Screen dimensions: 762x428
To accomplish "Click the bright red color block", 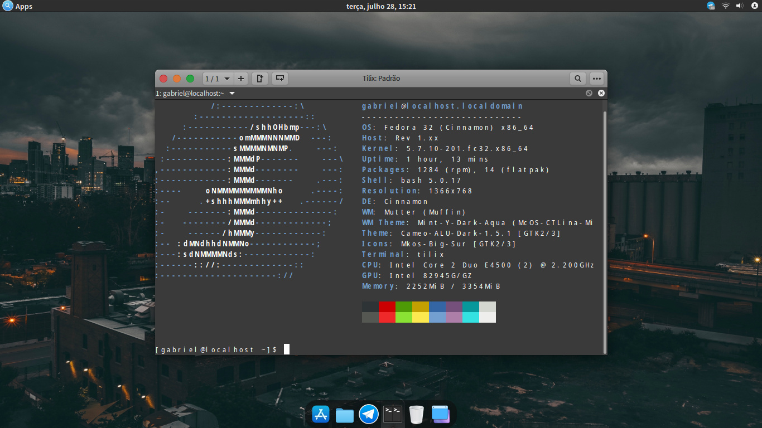I will tap(387, 317).
